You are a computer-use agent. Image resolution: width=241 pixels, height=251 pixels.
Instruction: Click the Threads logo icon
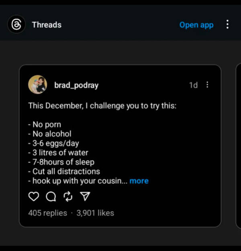[x=16, y=24]
